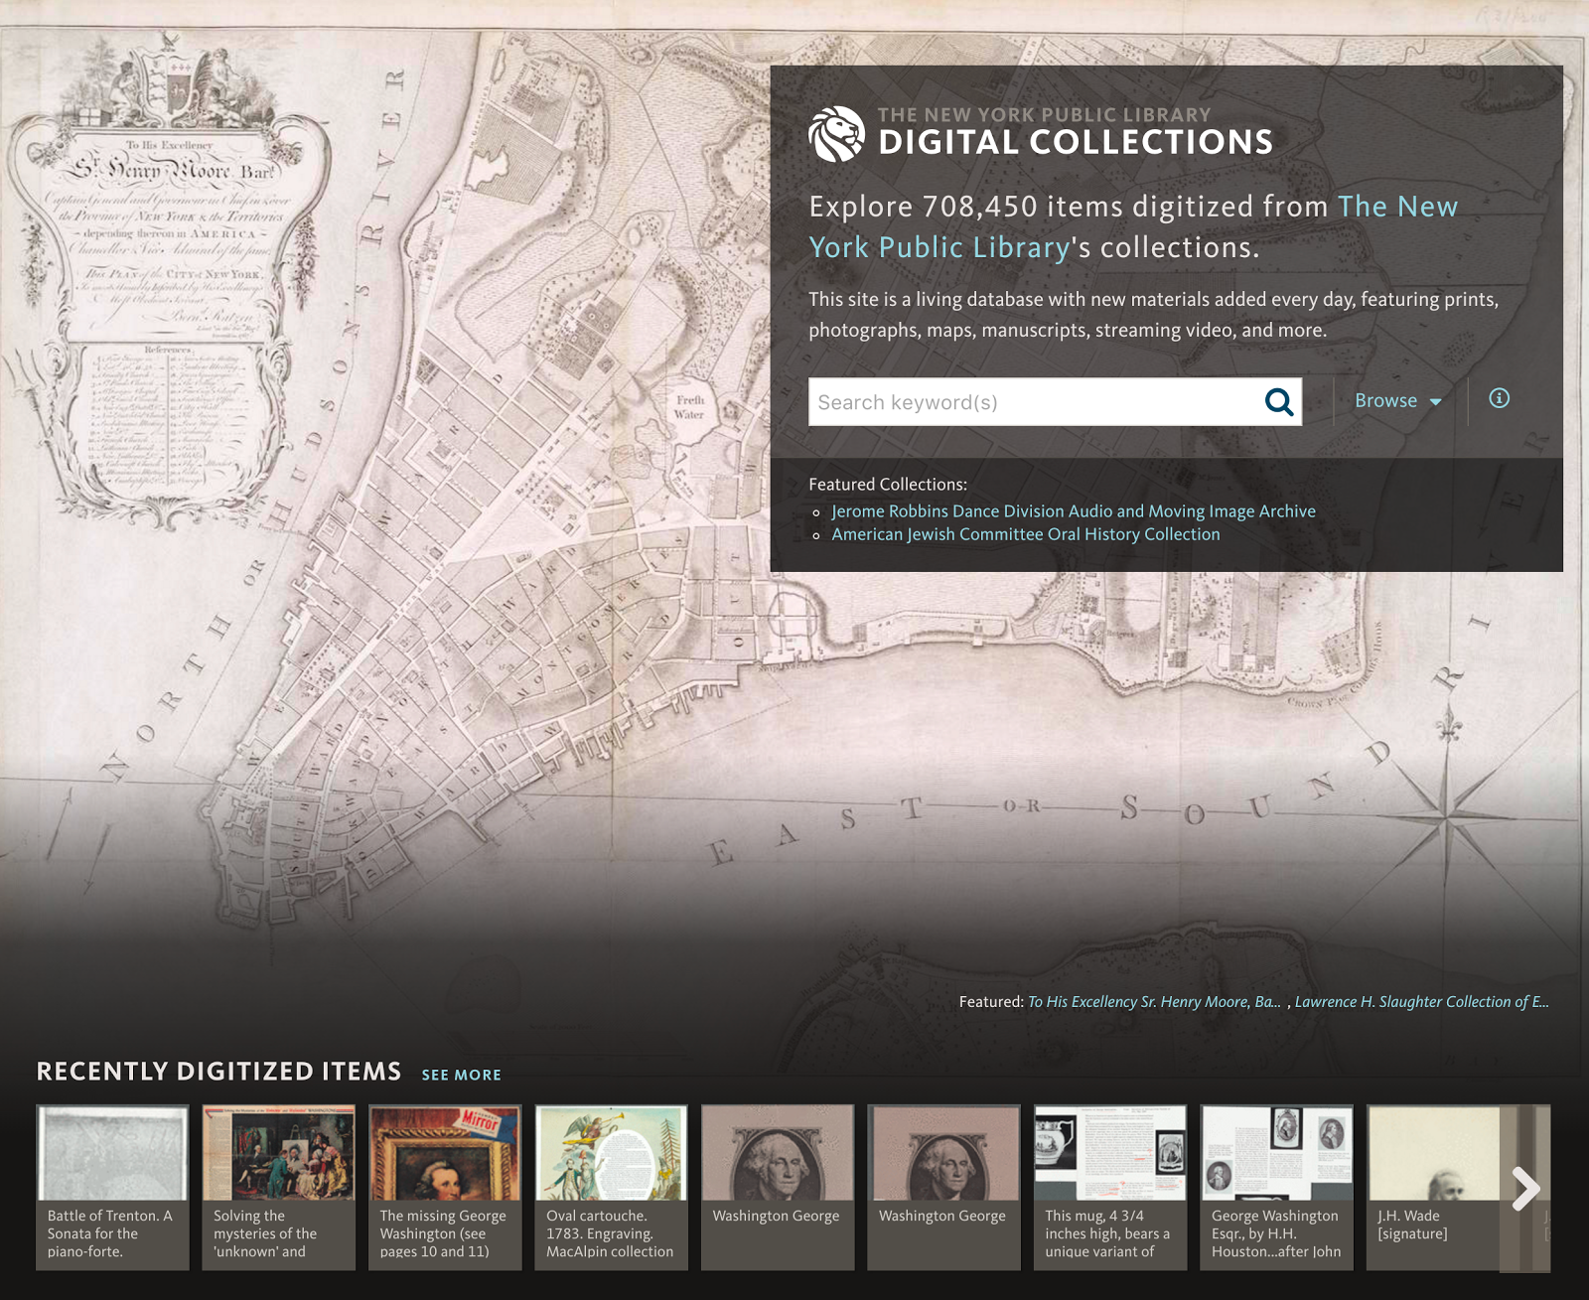Open the Jerome Robbins Dance Division archive link
The height and width of the screenshot is (1300, 1589).
coord(1072,510)
